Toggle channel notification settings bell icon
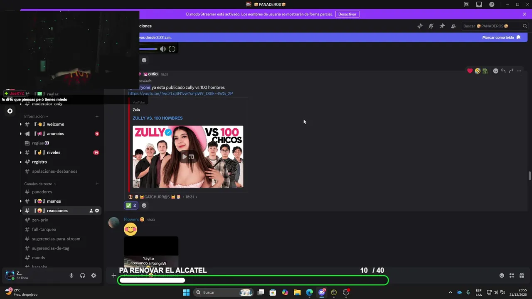The width and height of the screenshot is (532, 299). [x=431, y=26]
